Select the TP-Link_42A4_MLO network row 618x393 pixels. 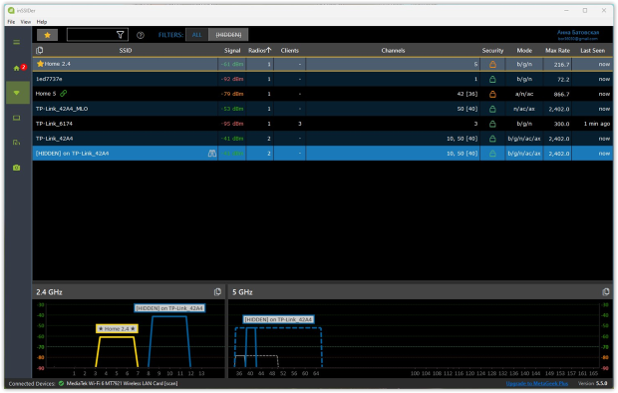[x=322, y=109]
